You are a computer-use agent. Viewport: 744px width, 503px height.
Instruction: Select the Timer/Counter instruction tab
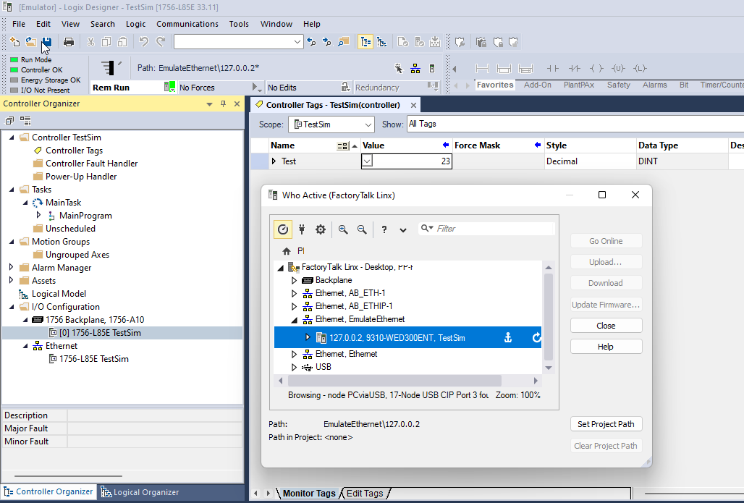click(x=722, y=85)
